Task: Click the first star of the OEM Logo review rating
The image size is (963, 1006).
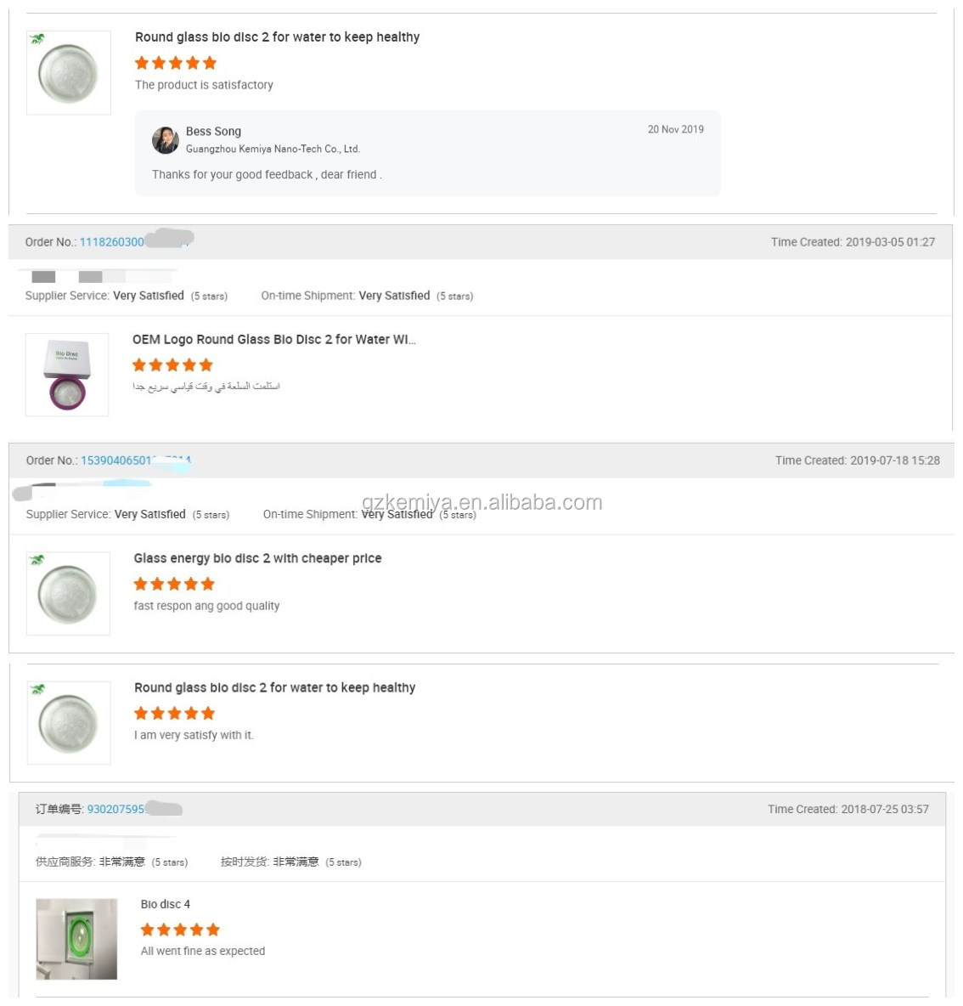Action: (138, 365)
